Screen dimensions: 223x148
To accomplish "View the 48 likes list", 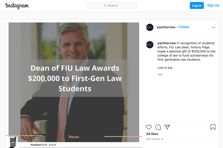I will pos(152,134).
